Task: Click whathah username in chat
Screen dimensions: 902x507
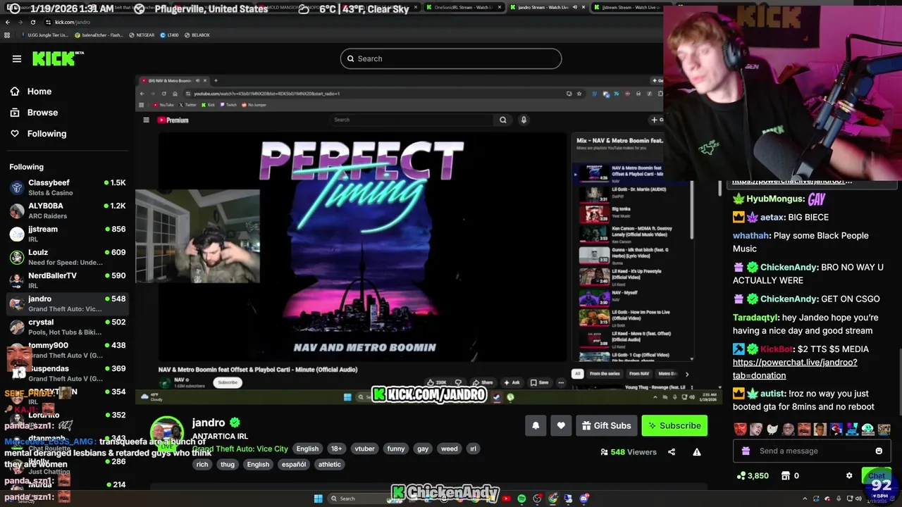Action: click(751, 236)
